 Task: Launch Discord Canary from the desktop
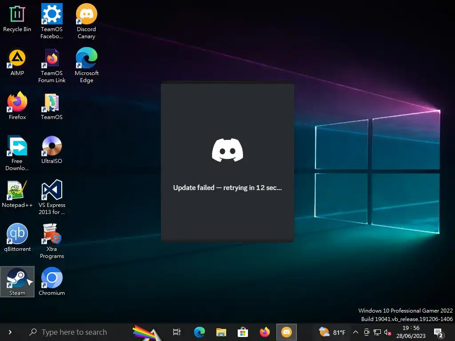[x=87, y=21]
